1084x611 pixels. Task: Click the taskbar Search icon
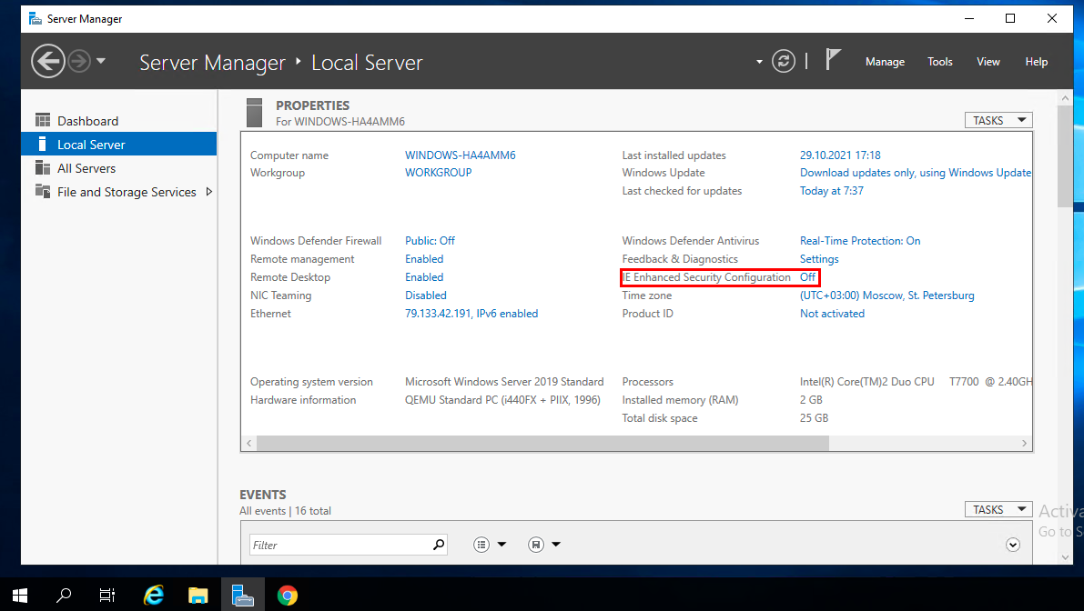click(64, 596)
